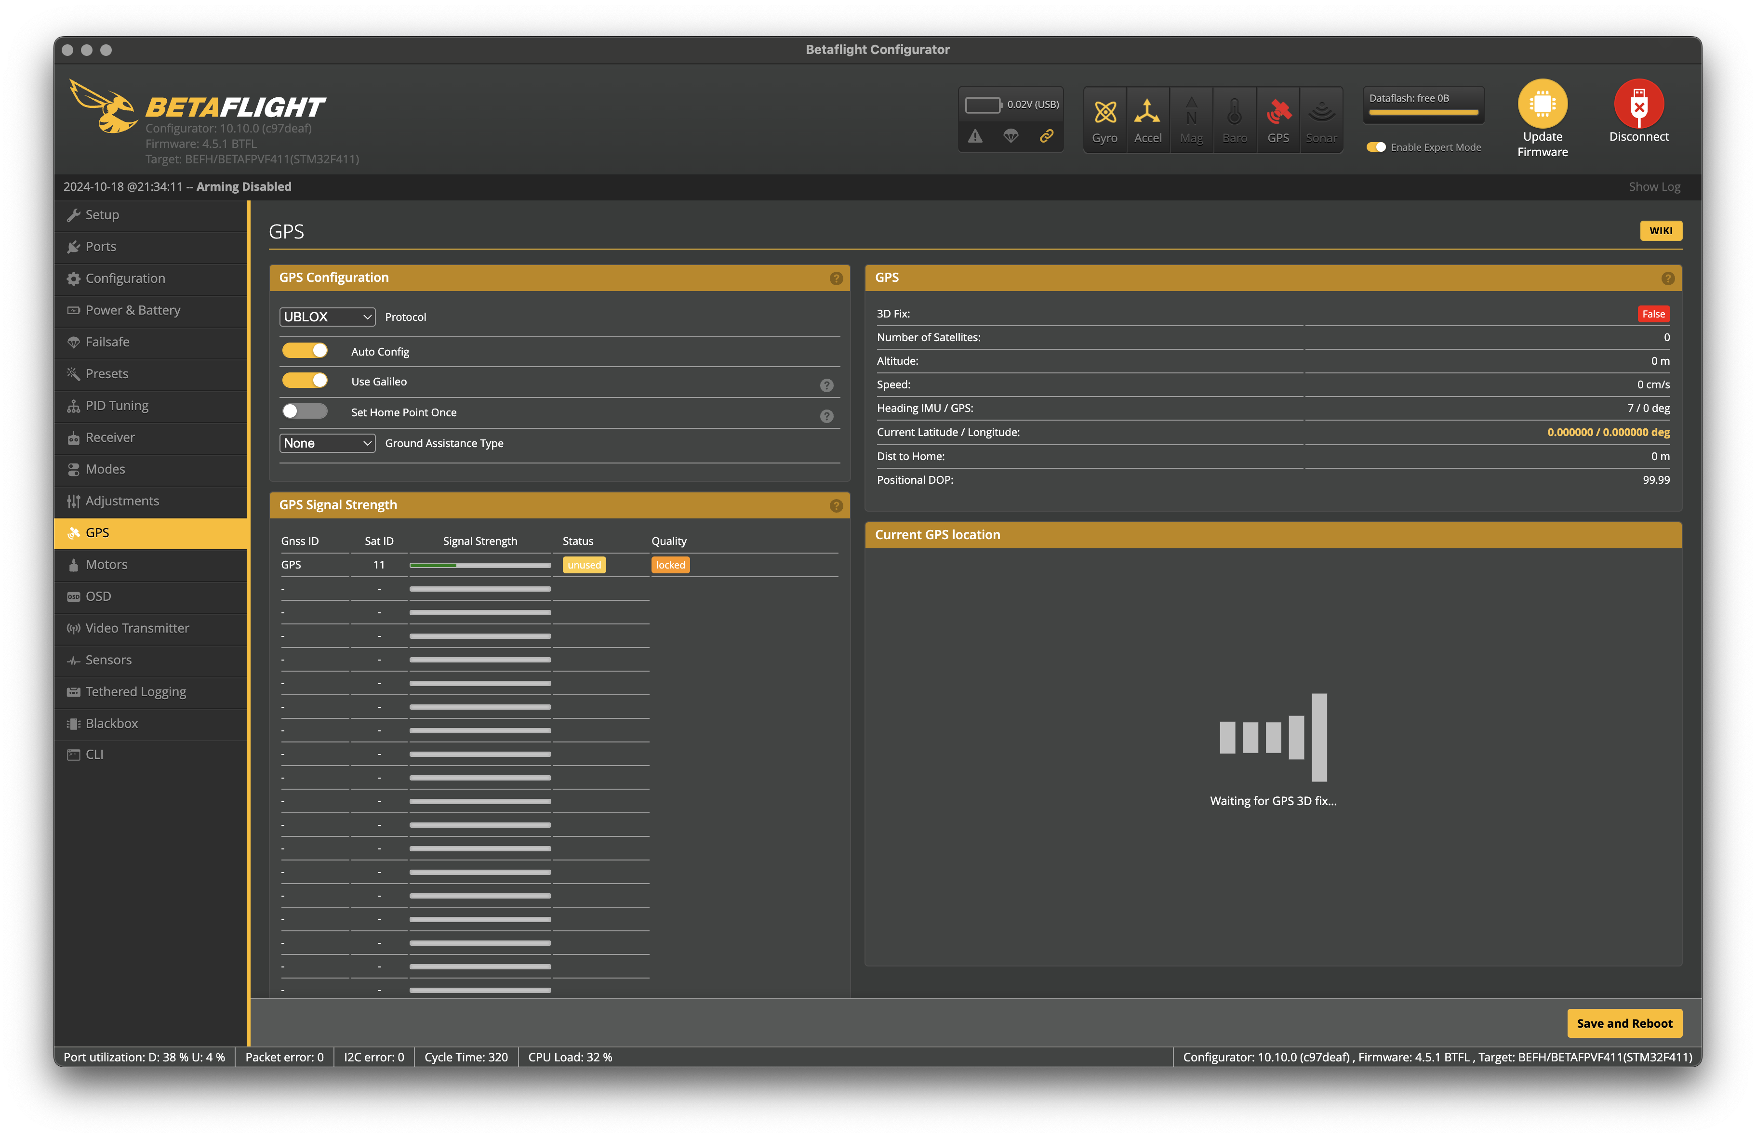This screenshot has width=1756, height=1138.
Task: Click the 'locked' quality badge
Action: [x=670, y=565]
